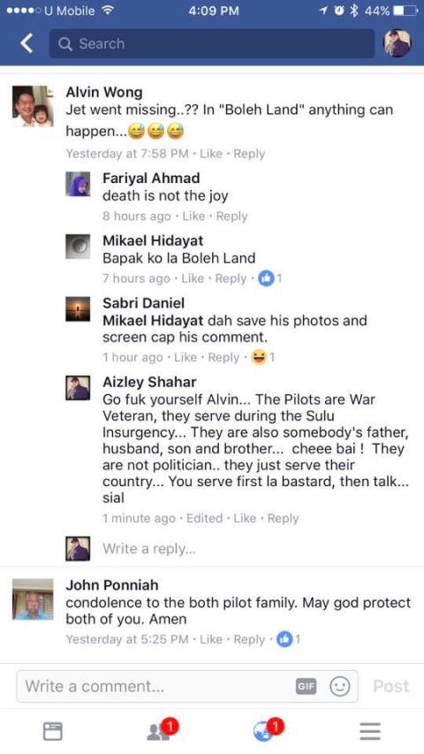Open the profile avatar in header
Image resolution: width=424 pixels, height=754 pixels.
[x=397, y=43]
